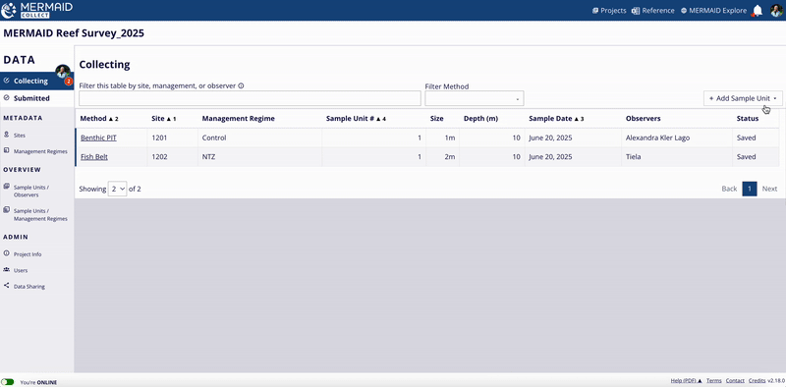Sort table by Method column
The width and height of the screenshot is (786, 387).
point(99,119)
